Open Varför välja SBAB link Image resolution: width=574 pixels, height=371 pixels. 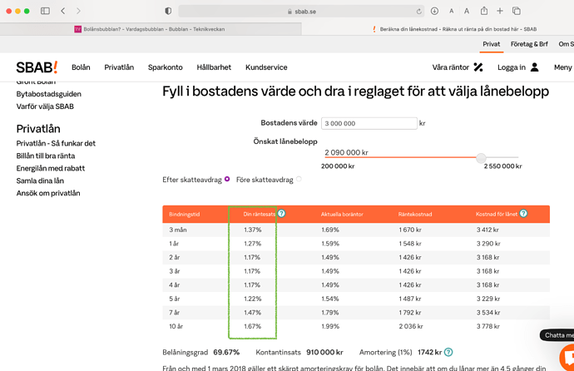[45, 106]
